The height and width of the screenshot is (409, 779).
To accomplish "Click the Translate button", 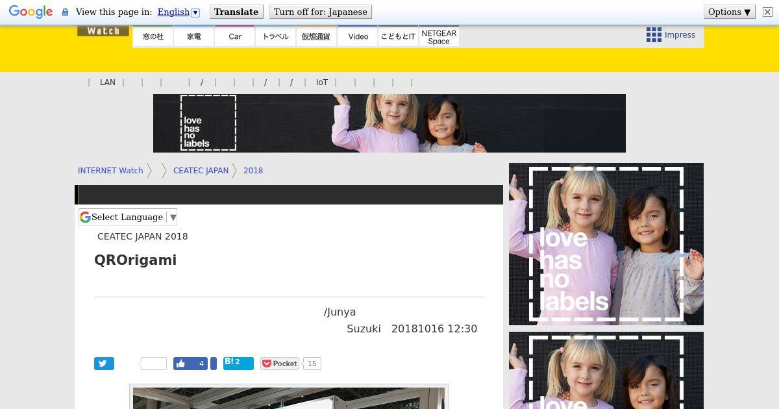I will 236,12.
